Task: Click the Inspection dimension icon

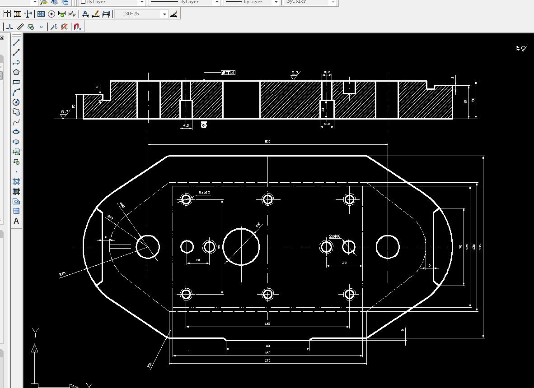Action: tap(61, 14)
